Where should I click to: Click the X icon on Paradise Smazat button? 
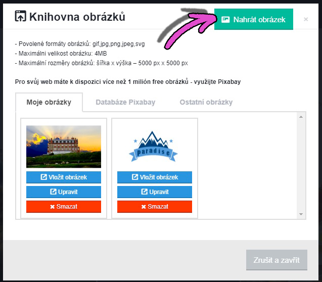point(144,207)
